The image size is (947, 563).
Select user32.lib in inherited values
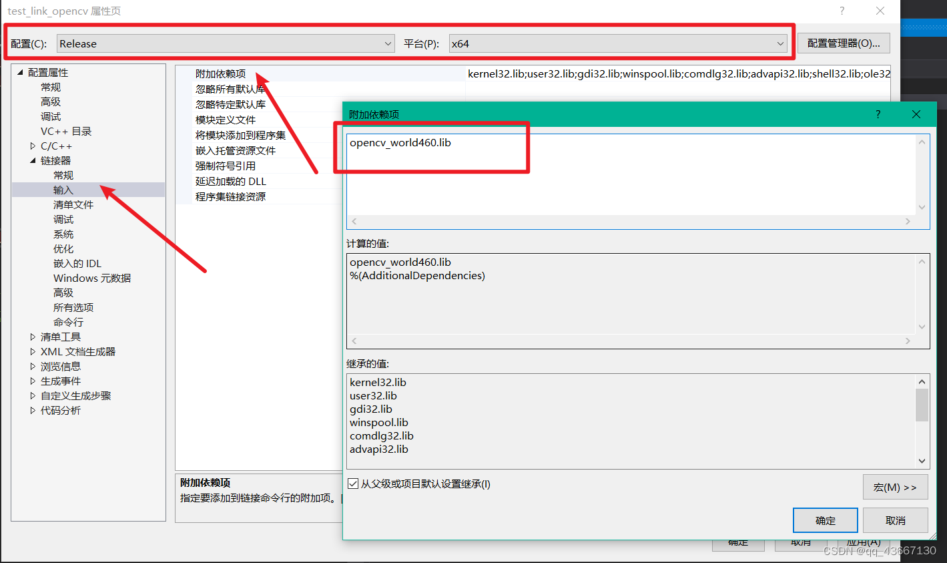[x=373, y=395]
